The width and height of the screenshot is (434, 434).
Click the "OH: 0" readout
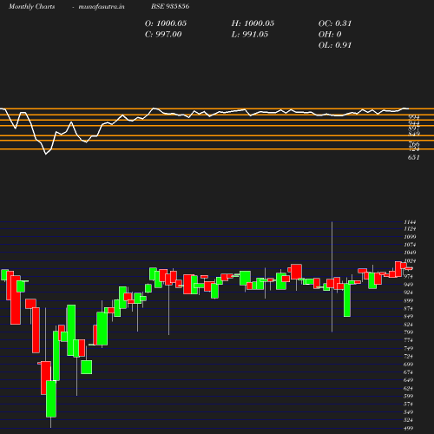tap(330, 35)
